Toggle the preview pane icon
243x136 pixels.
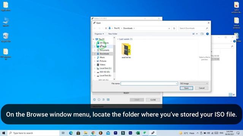click(202, 34)
